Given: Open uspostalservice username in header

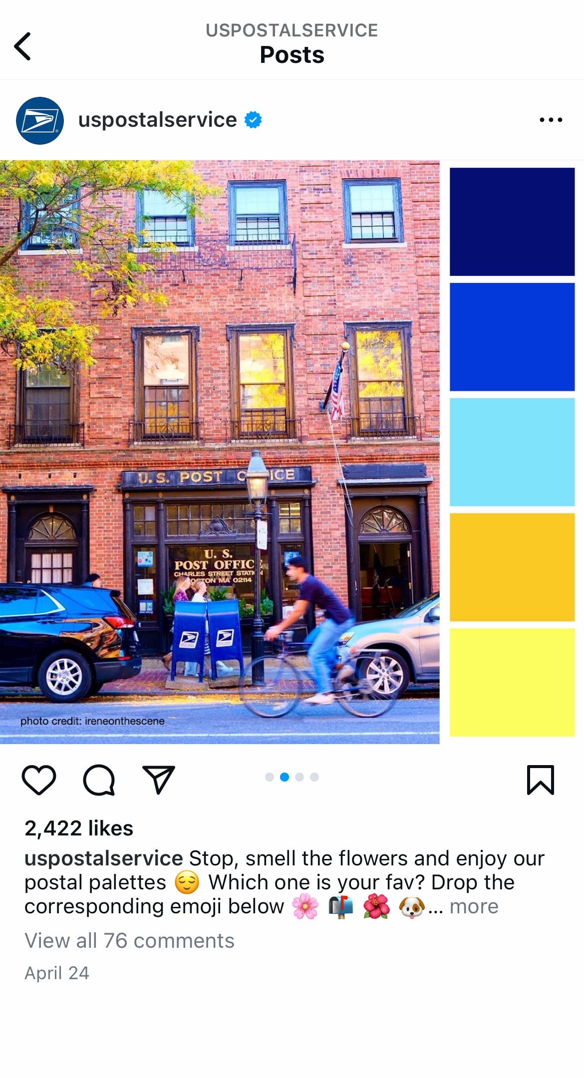Looking at the screenshot, I should (158, 120).
